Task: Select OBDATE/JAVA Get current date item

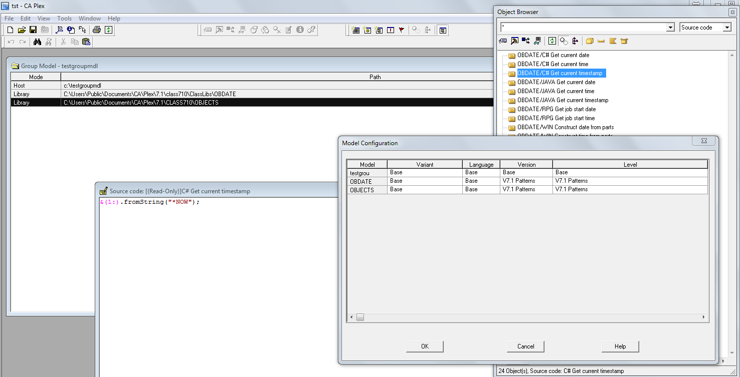Action: pyautogui.click(x=557, y=82)
